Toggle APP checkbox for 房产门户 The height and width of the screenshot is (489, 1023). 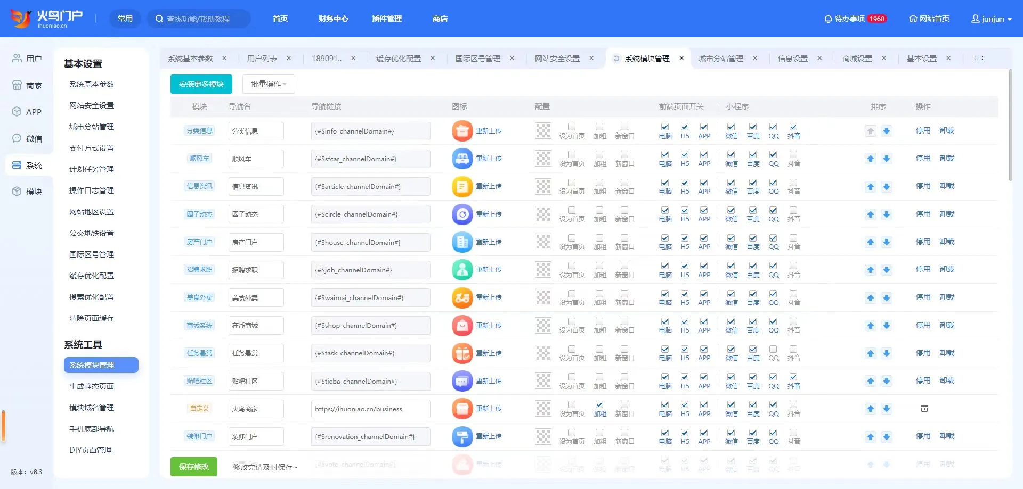point(704,238)
